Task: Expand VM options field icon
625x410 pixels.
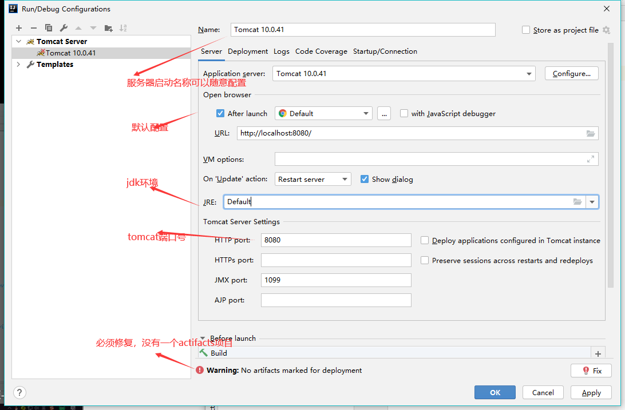Action: pyautogui.click(x=591, y=159)
